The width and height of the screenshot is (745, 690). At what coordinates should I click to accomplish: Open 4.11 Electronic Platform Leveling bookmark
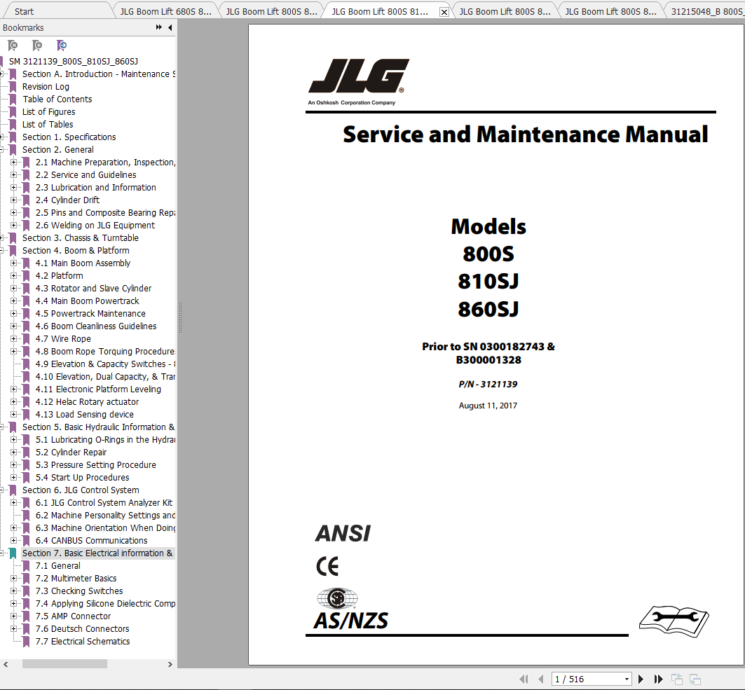pos(98,389)
